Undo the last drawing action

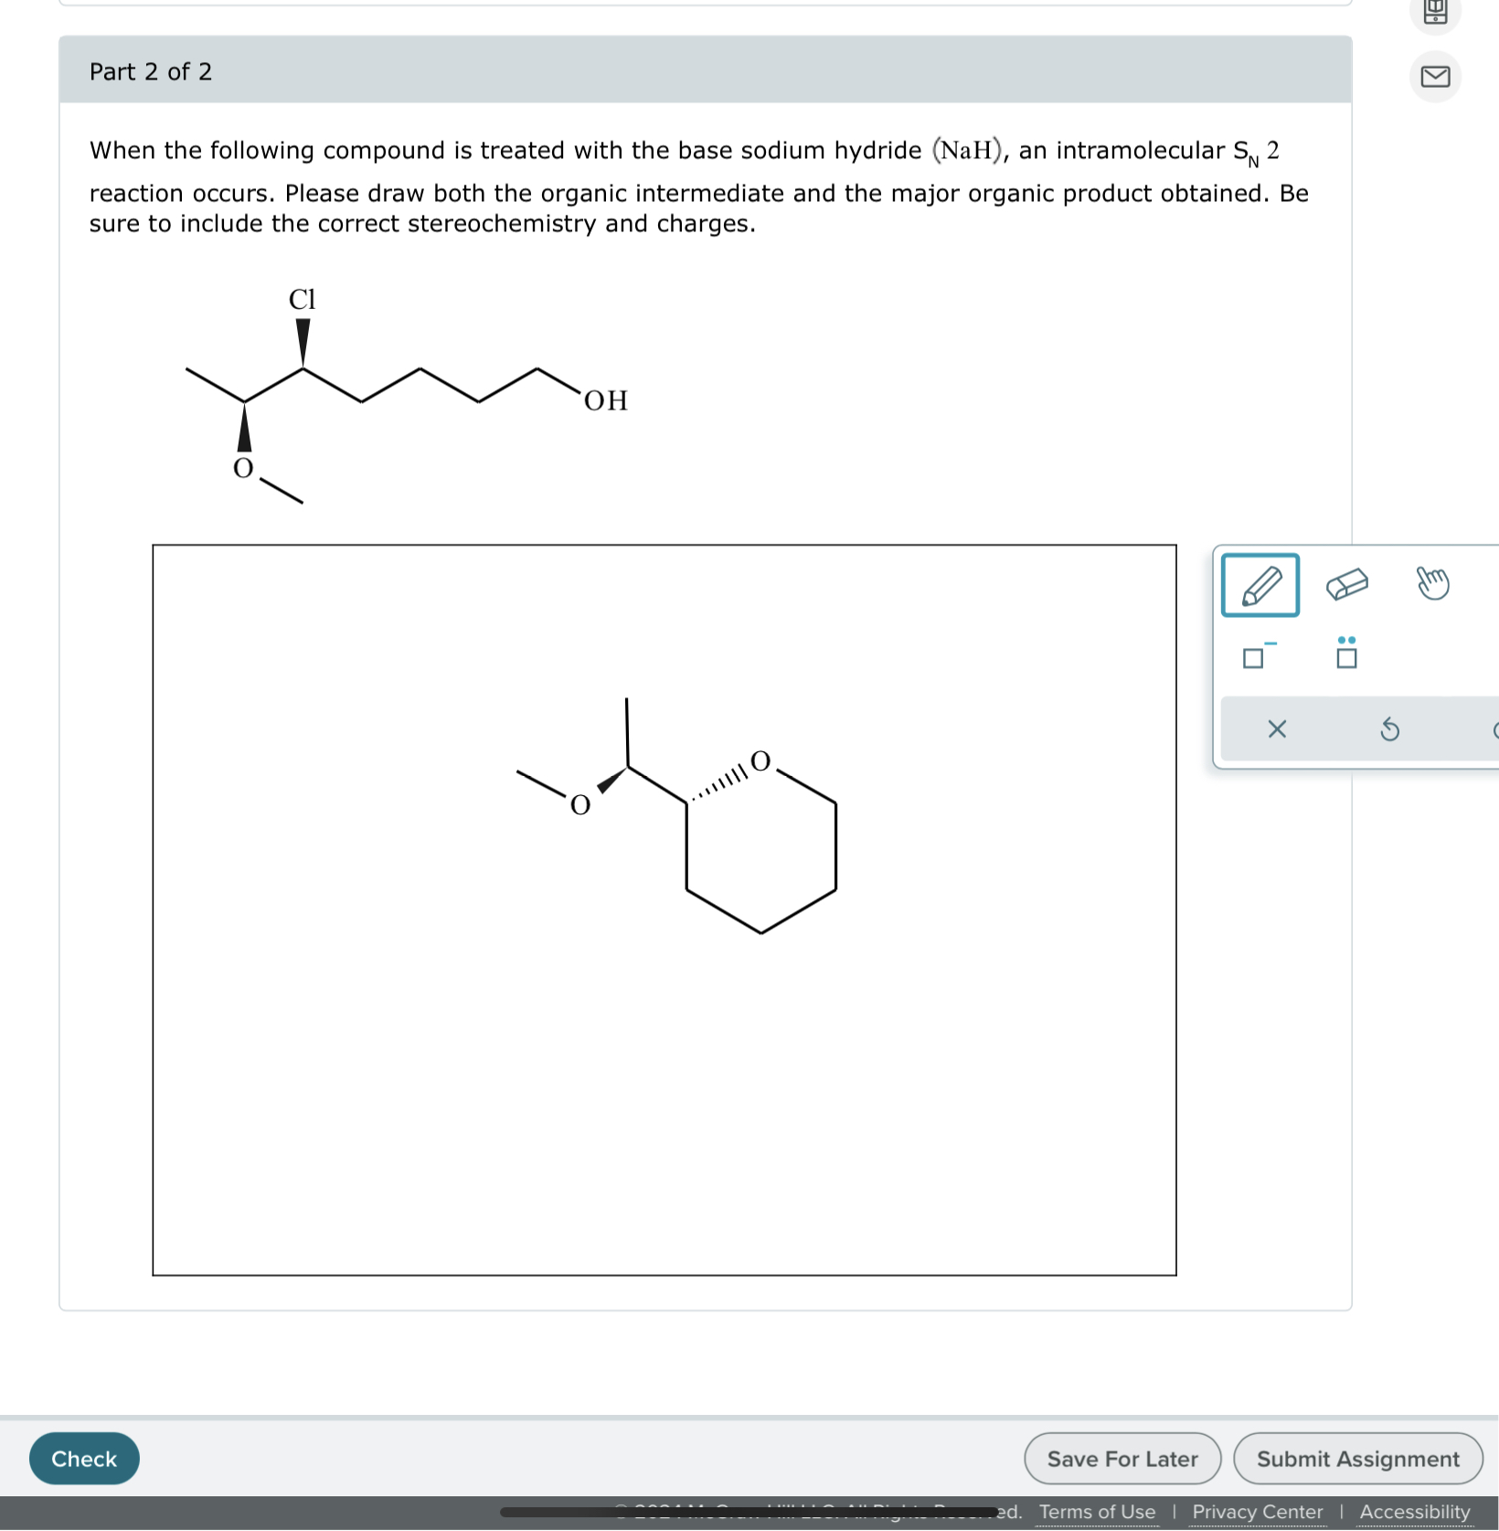point(1389,728)
